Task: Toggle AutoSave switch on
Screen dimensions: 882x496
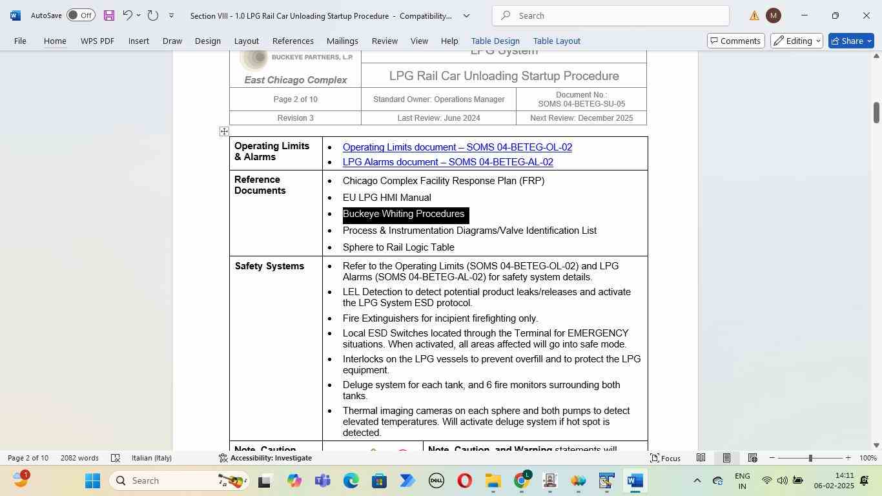Action: [81, 15]
